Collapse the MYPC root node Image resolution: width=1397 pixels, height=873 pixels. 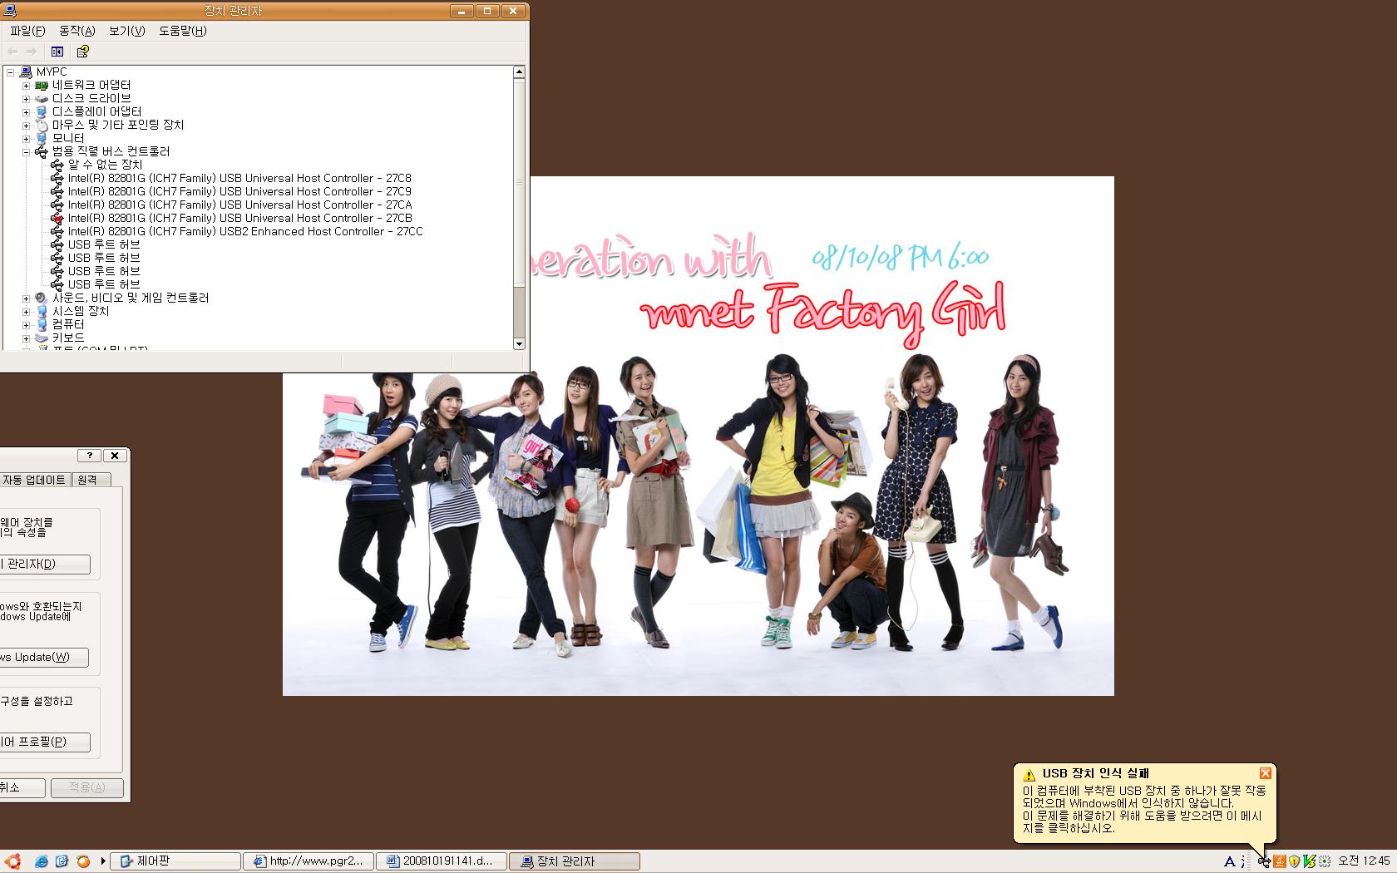tap(11, 72)
